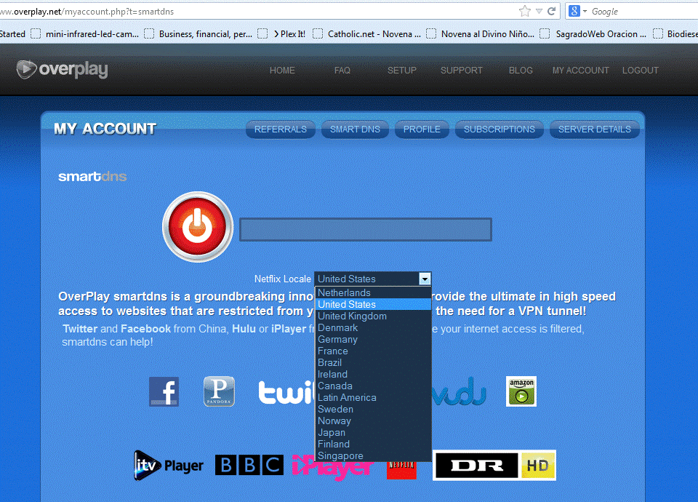Switch to the SMART DNS tab
This screenshot has width=698, height=502.
(356, 130)
